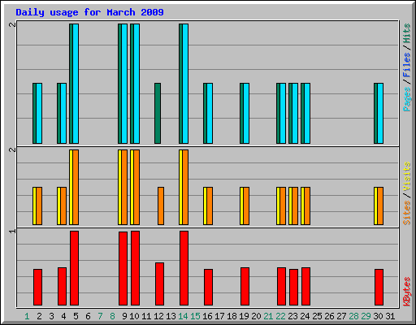
Task: Click the red KBytes bar for day 9
Action: pyautogui.click(x=123, y=268)
